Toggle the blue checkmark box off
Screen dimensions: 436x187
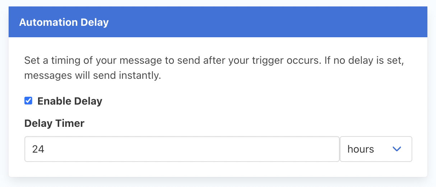28,101
